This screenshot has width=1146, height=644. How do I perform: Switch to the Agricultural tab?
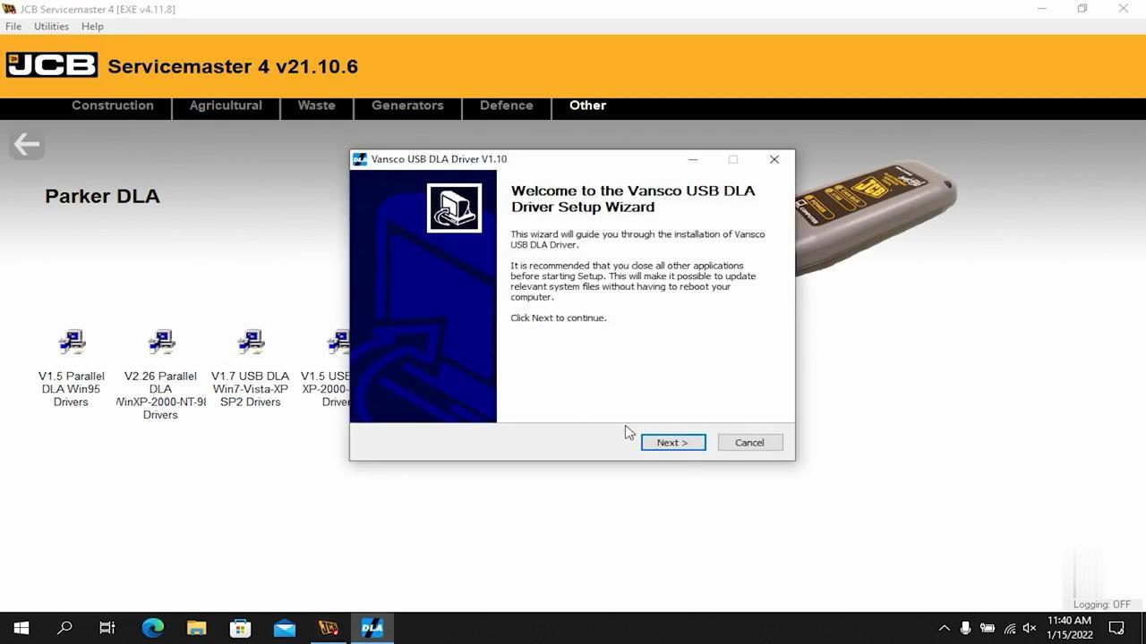(x=226, y=106)
